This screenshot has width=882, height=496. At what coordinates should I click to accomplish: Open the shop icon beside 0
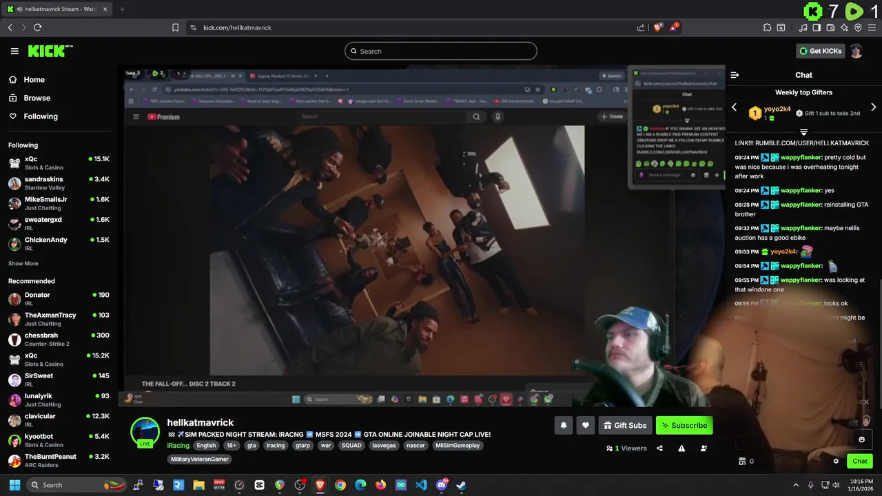[x=742, y=462]
